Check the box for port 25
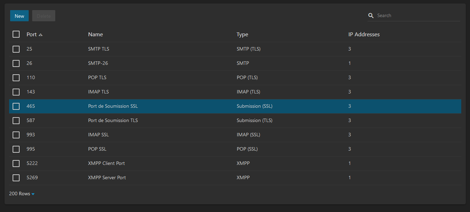470x212 pixels. [16, 49]
